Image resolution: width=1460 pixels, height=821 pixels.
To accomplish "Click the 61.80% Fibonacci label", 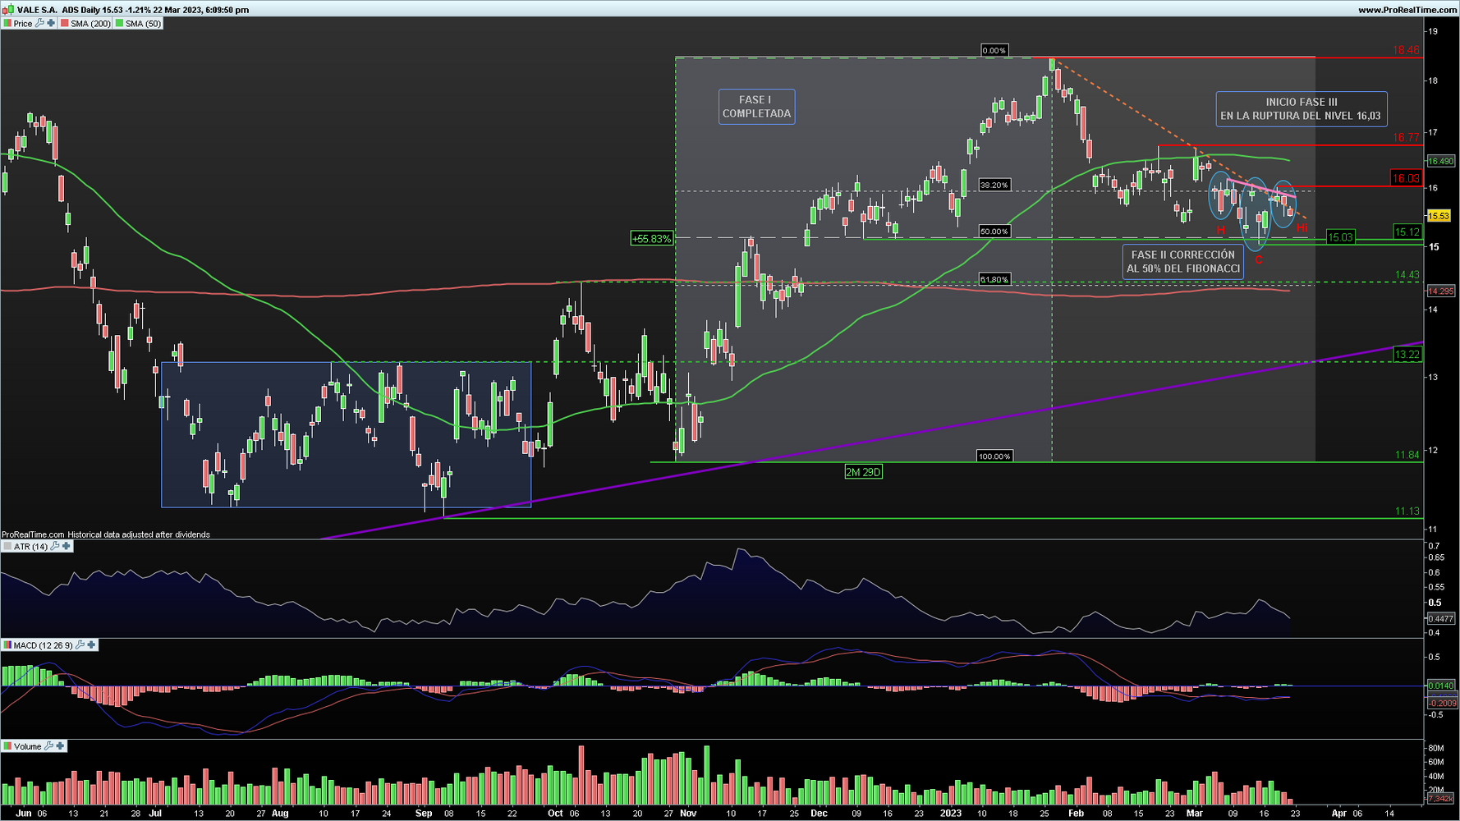I will 994,280.
